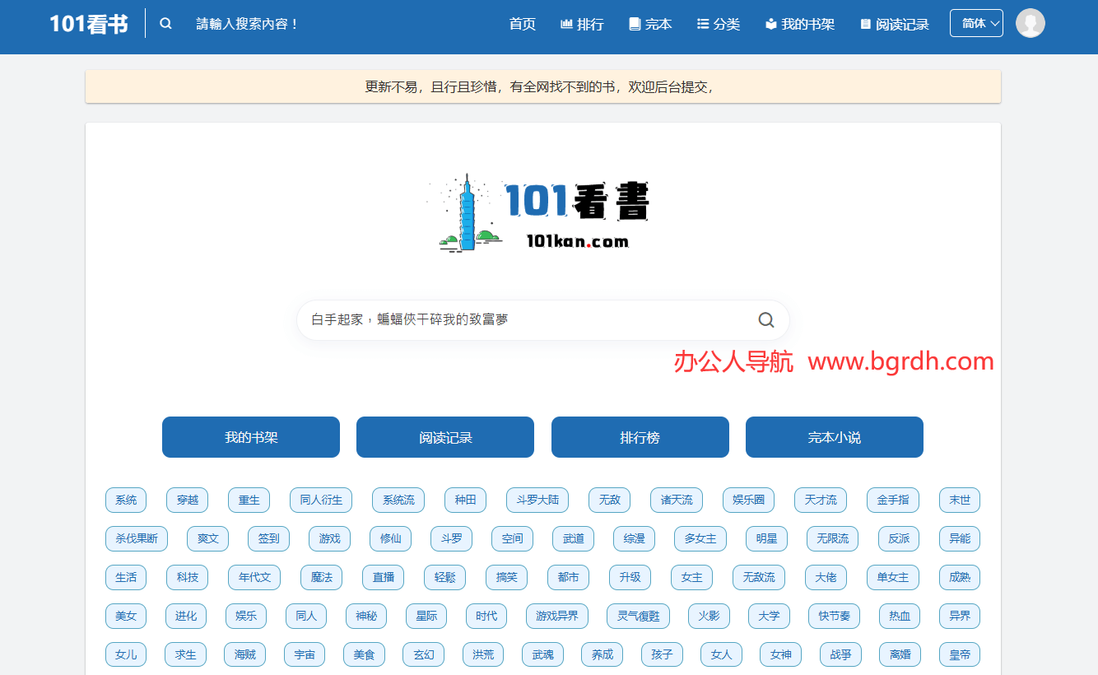1098x675 pixels.
Task: Open 阅读记录 in top navigation
Action: (895, 24)
